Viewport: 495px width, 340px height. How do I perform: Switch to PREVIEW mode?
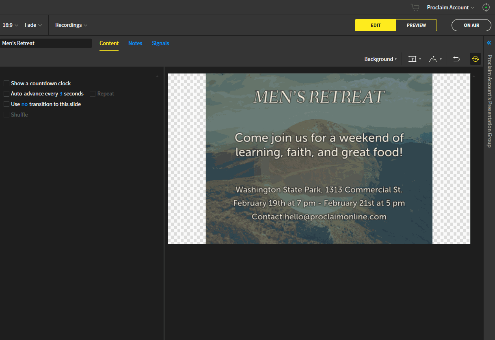click(x=416, y=25)
